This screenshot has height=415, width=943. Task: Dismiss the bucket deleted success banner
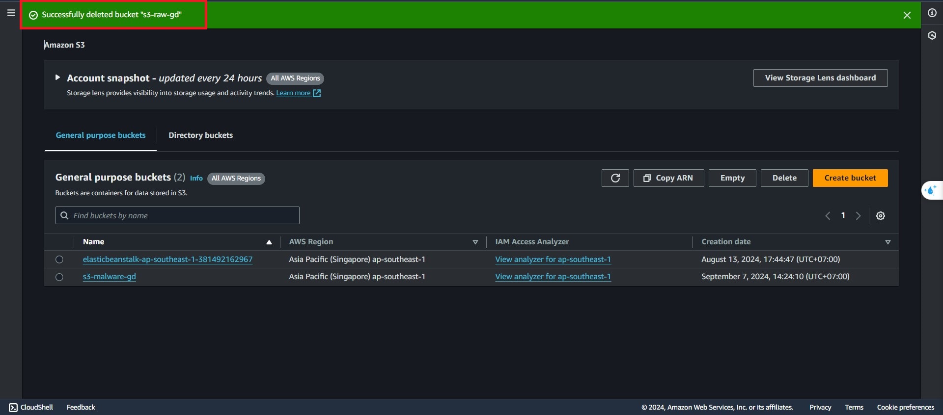[907, 15]
